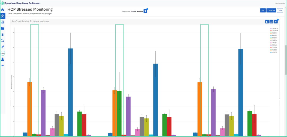The width and height of the screenshot is (287, 137).
Task: Toggle legend series 17131.48 visibility
Action: click(x=274, y=53)
